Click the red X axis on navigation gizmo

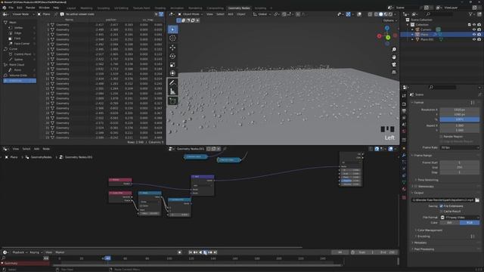tap(380, 36)
